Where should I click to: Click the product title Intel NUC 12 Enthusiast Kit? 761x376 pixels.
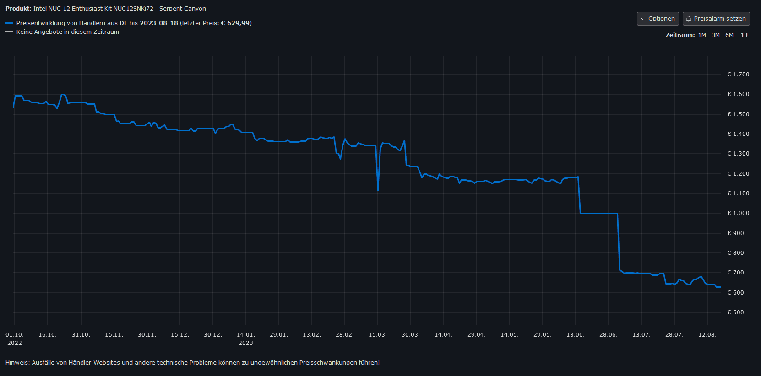tap(120, 9)
